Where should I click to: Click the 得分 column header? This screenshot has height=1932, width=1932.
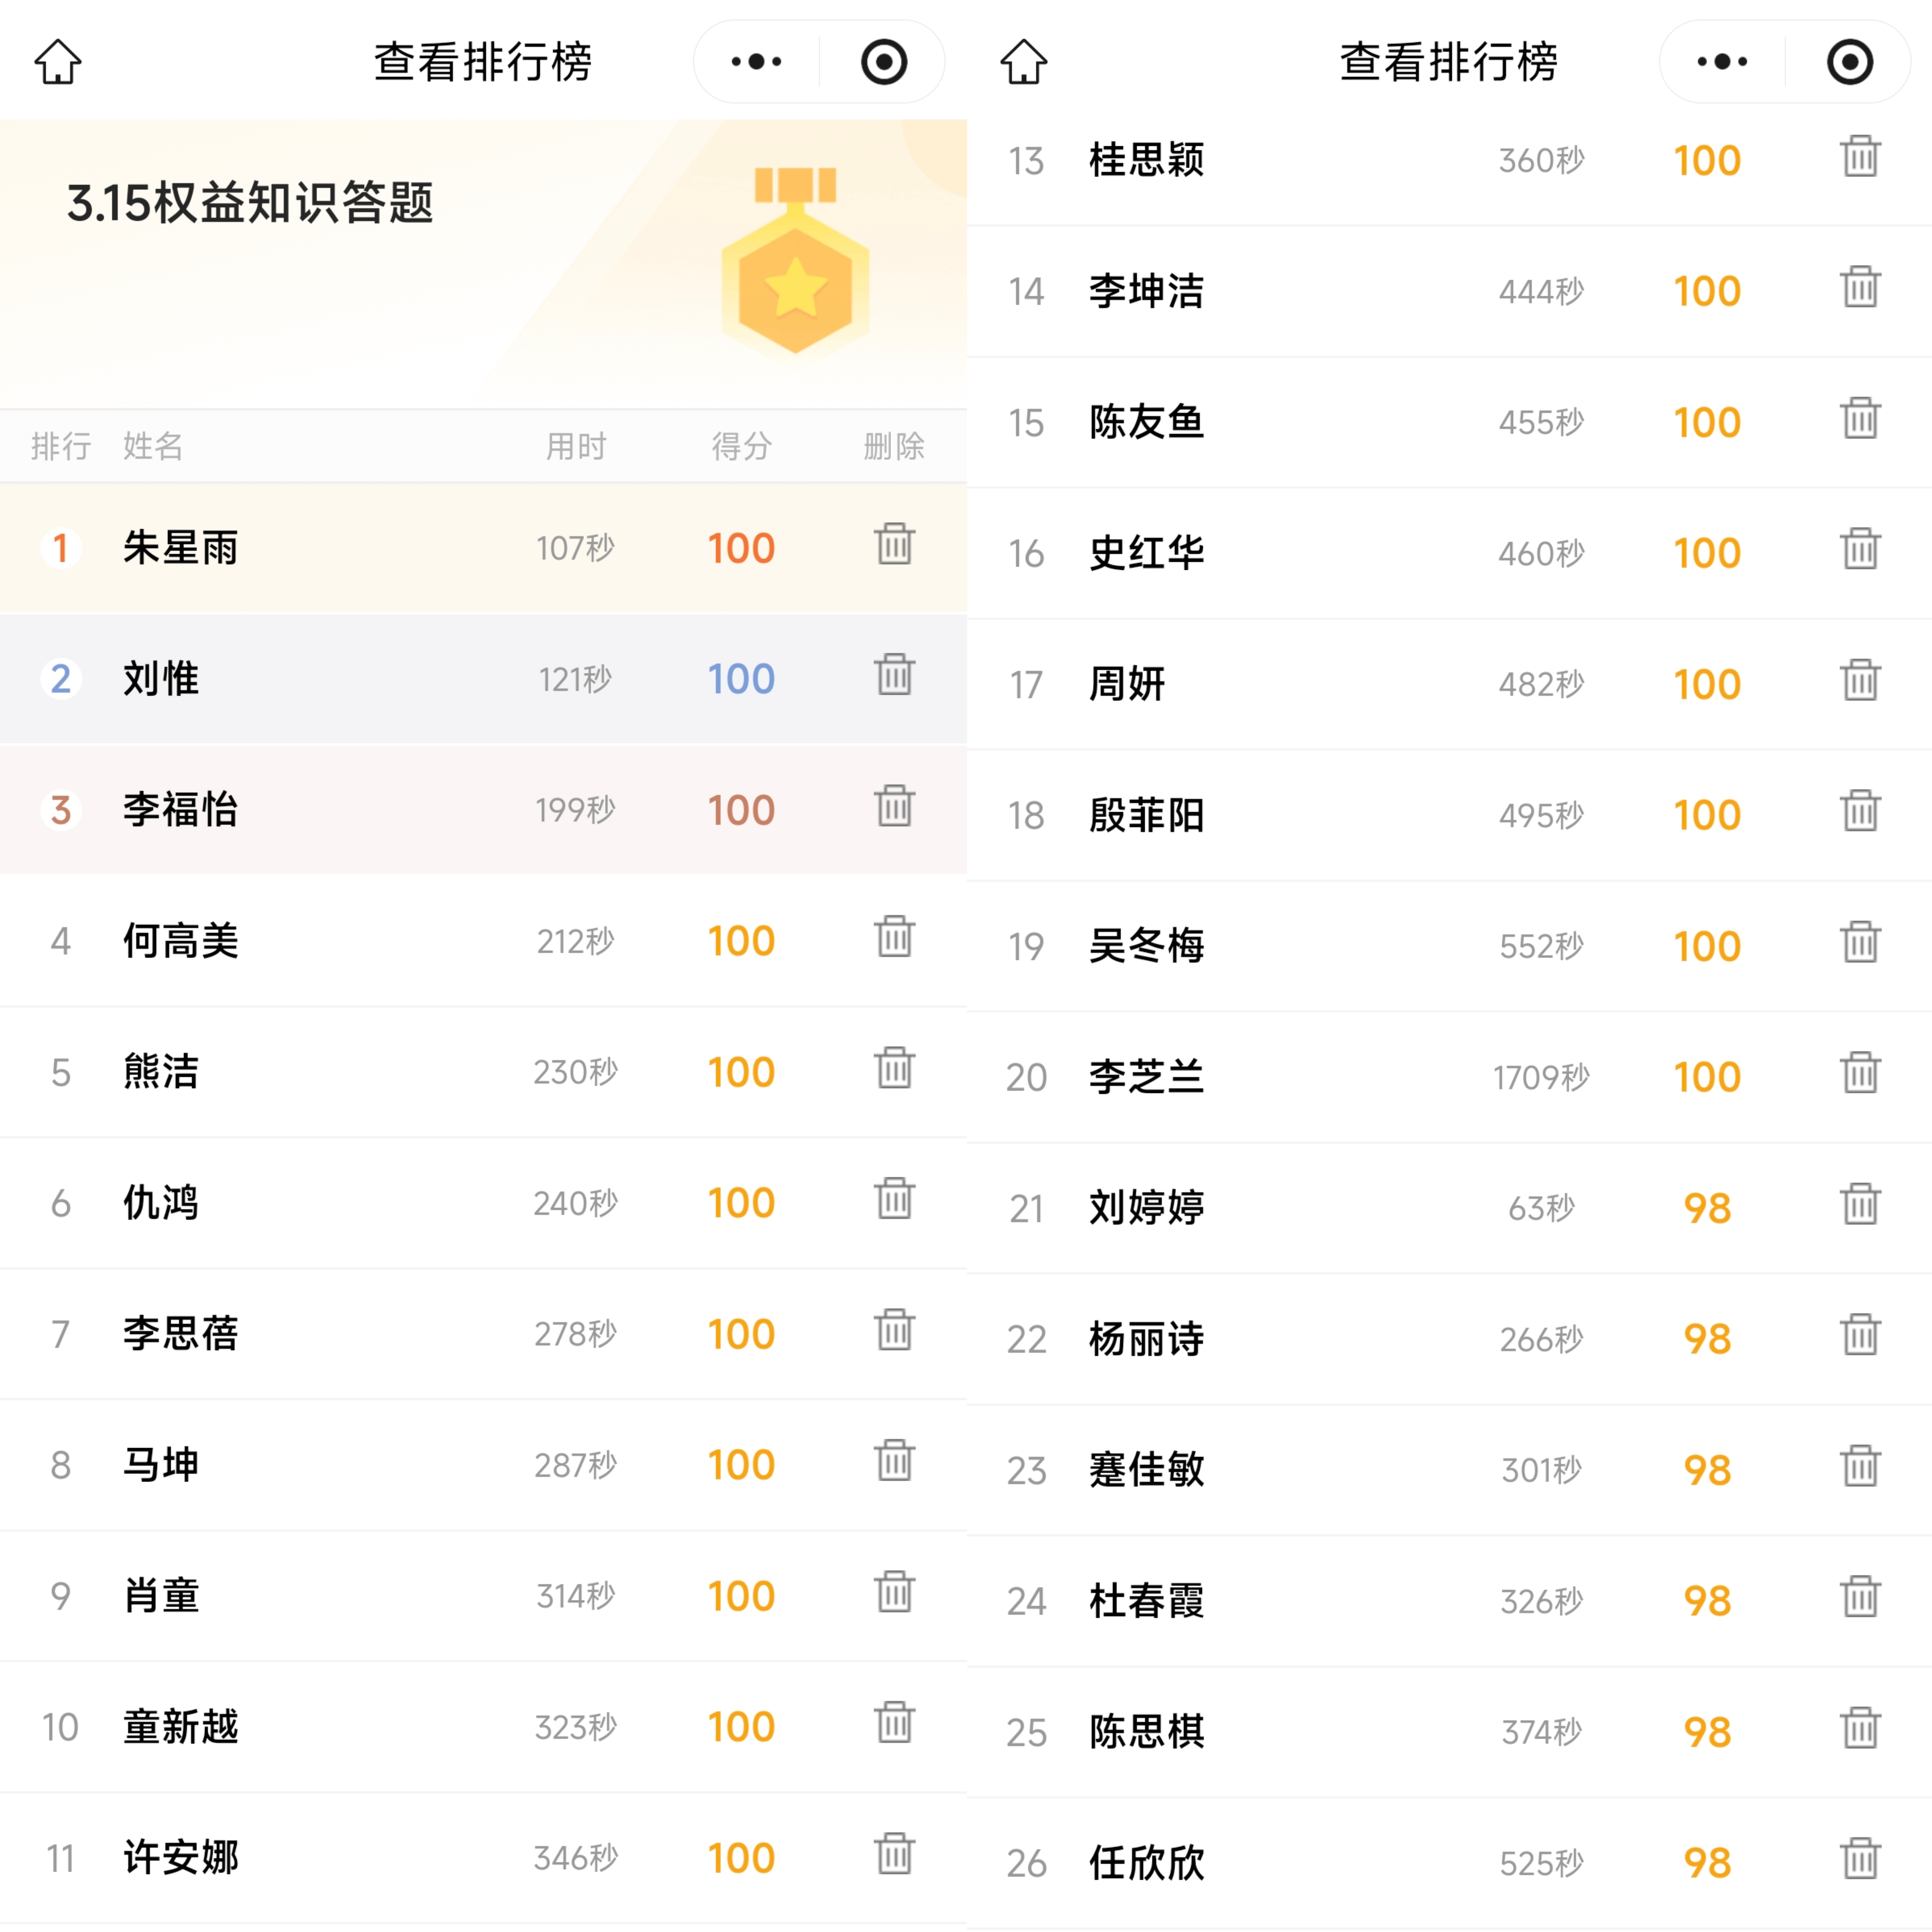coord(741,446)
